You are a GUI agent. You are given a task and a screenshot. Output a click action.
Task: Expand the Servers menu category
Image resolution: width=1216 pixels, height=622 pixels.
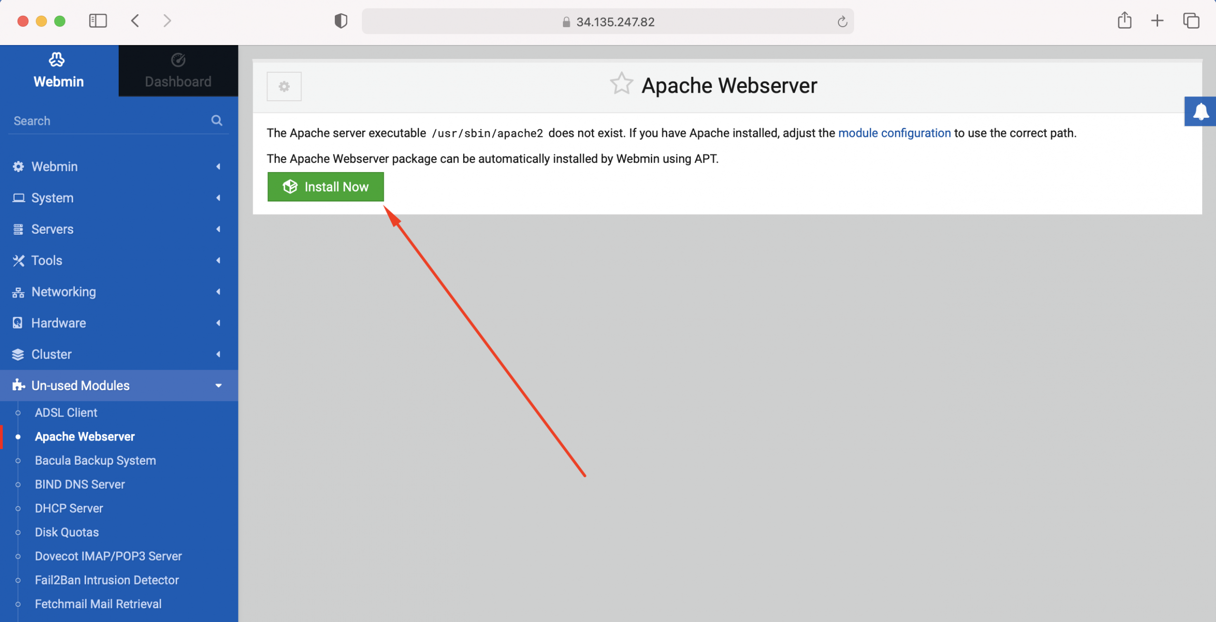pyautogui.click(x=119, y=229)
